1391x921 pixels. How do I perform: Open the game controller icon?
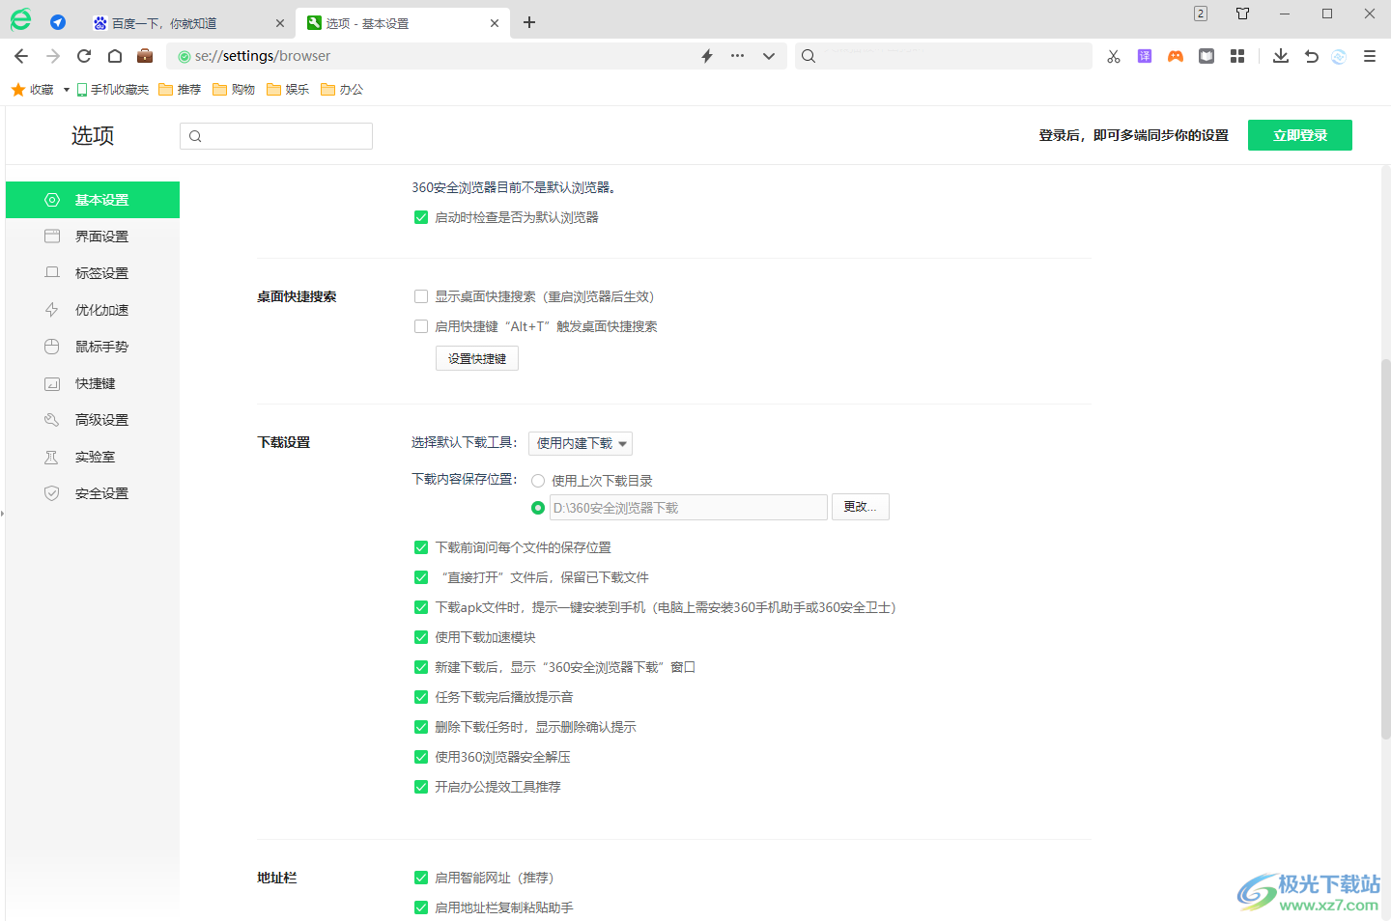click(1176, 56)
